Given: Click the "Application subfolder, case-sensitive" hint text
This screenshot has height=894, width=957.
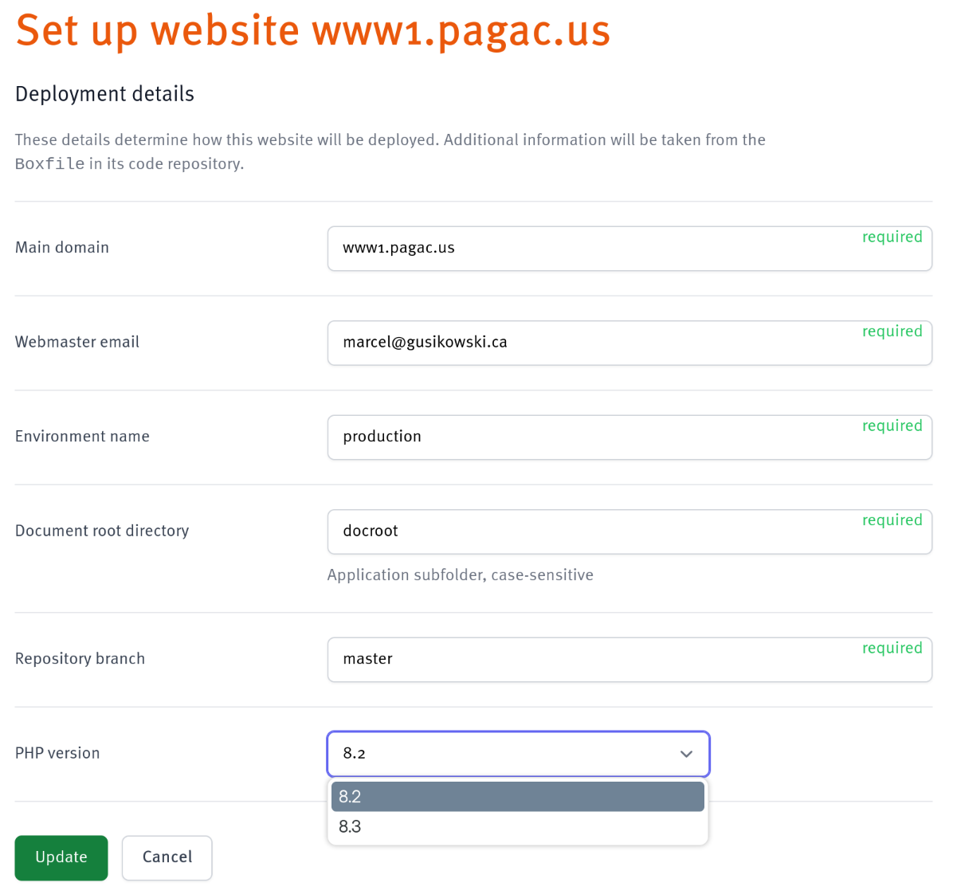Looking at the screenshot, I should [x=460, y=575].
